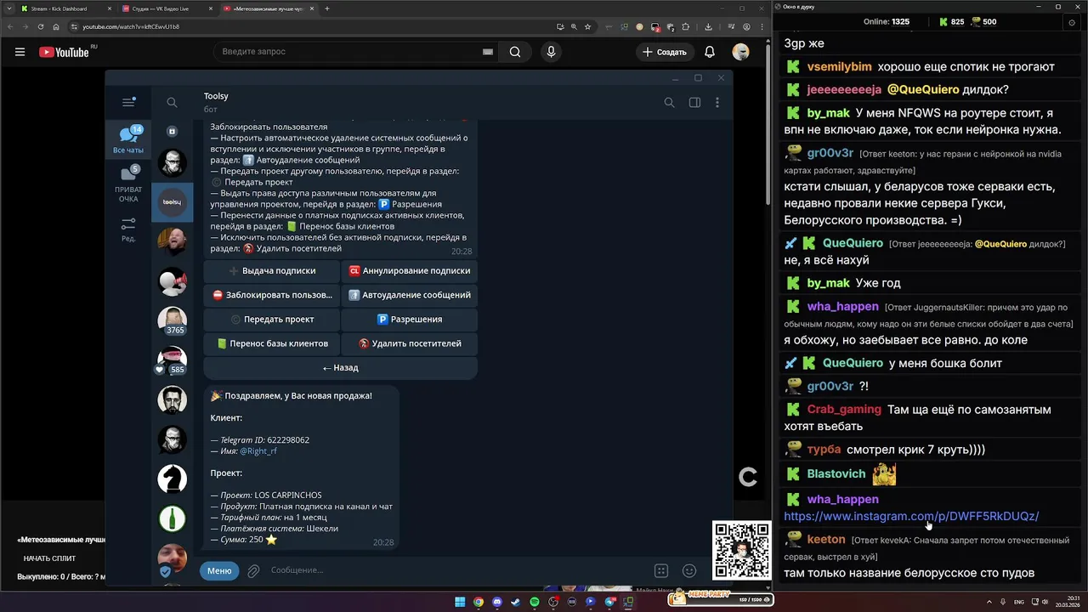The image size is (1088, 612).
Task: Click the YouTube search magnifier button
Action: tap(515, 52)
